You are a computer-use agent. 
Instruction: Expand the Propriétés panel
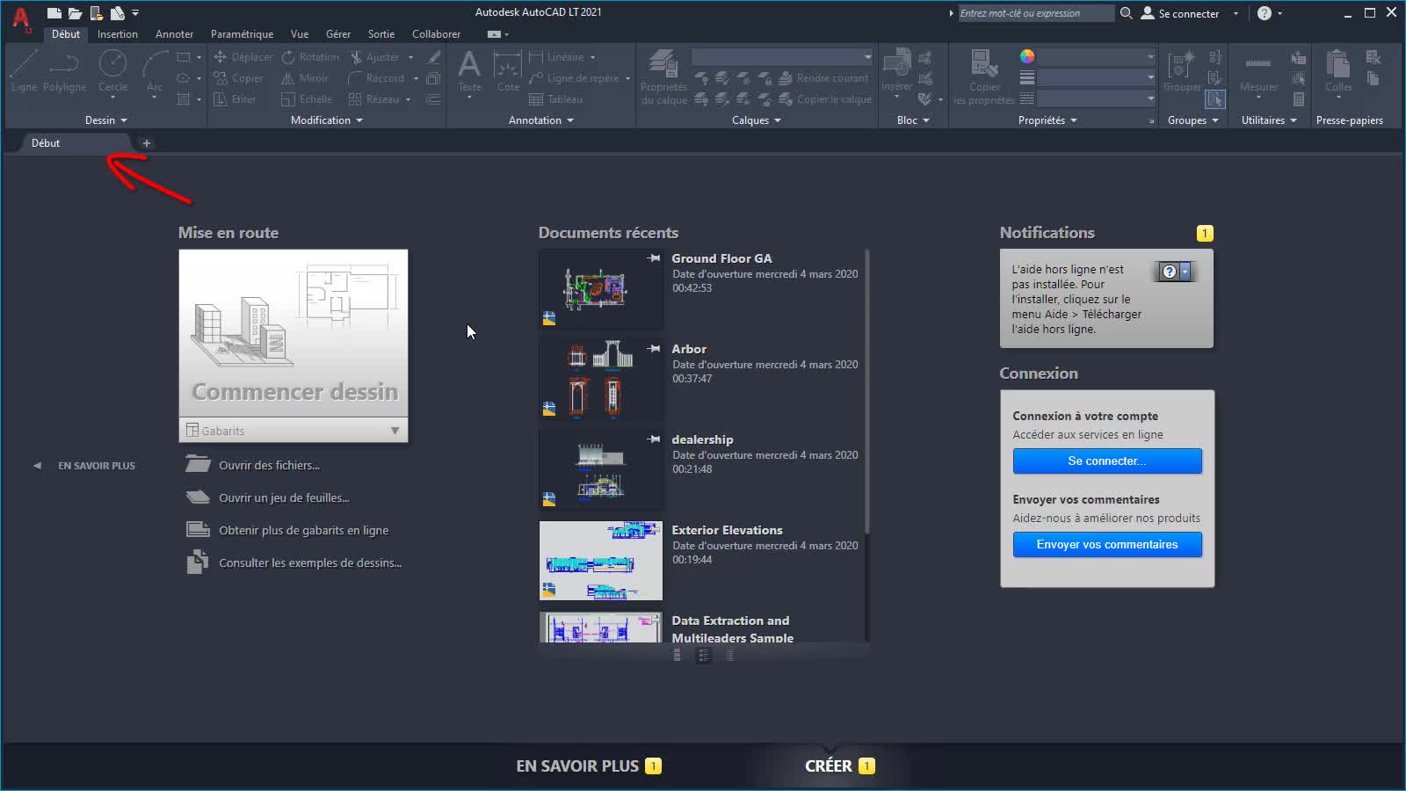tap(1047, 120)
